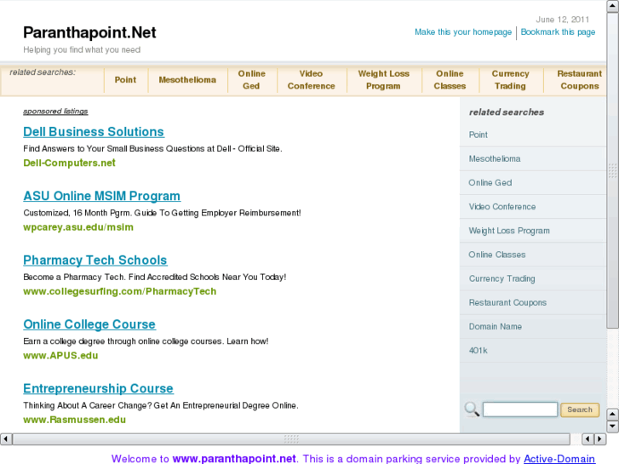Click Point in sidebar related searches
Image resolution: width=619 pixels, height=464 pixels.
tap(478, 135)
